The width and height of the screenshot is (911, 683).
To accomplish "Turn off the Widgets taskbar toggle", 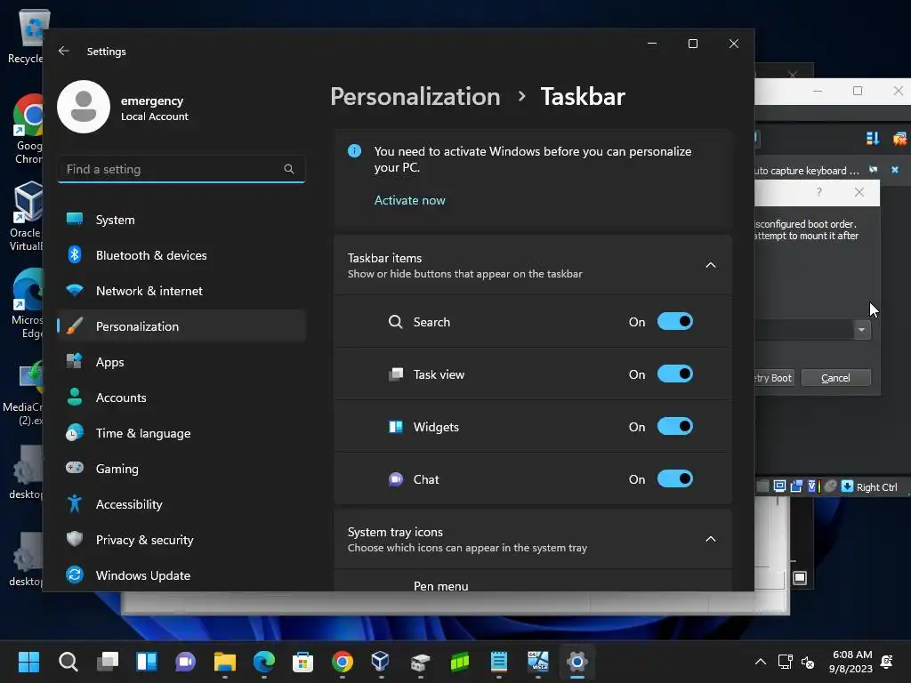I will click(x=674, y=426).
